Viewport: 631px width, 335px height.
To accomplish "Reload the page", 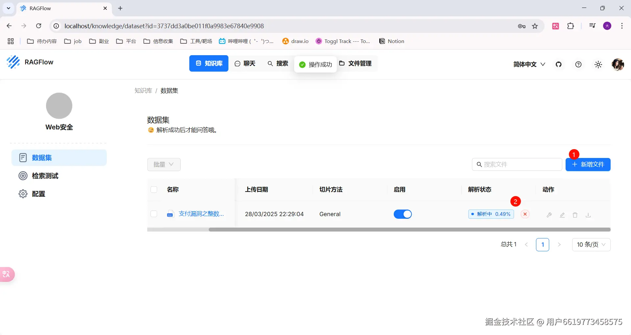I will [x=39, y=26].
